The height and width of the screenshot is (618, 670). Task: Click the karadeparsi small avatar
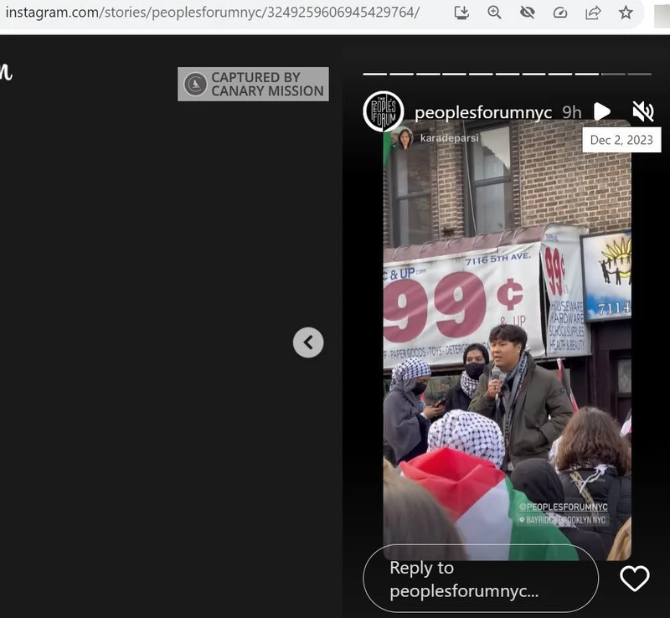(405, 138)
